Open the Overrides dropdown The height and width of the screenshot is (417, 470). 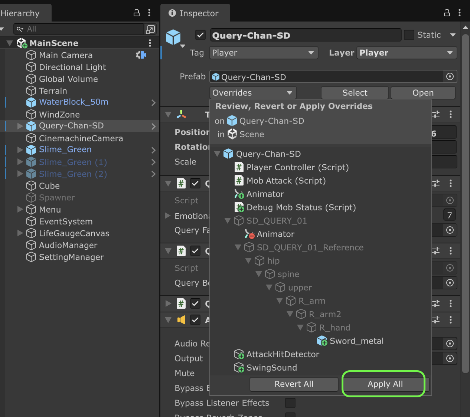[252, 92]
